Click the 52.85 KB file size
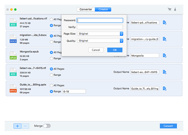Viewport: 188px width, 135px height. point(24,56)
